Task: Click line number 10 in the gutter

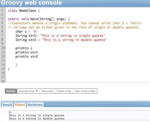Action: 3,48
